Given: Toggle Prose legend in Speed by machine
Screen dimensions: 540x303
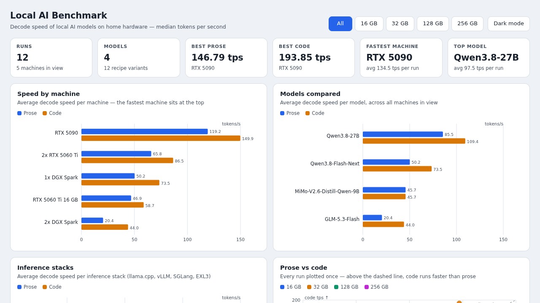Looking at the screenshot, I should tap(27, 113).
